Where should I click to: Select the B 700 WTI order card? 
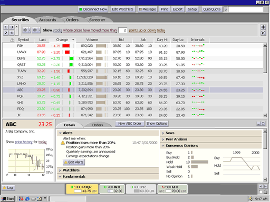pos(112,189)
